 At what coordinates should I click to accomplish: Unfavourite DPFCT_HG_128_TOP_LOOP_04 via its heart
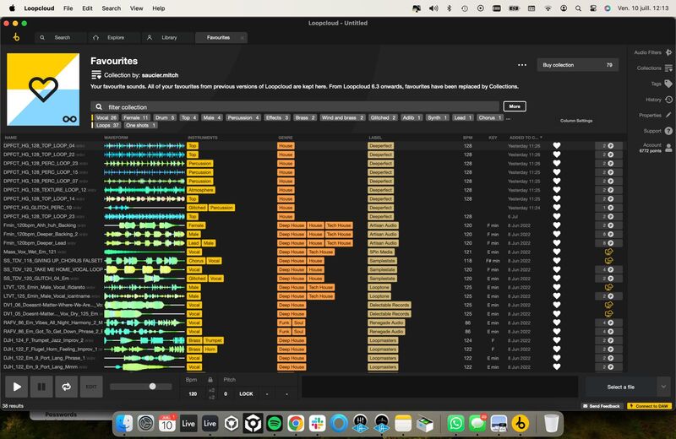[557, 145]
